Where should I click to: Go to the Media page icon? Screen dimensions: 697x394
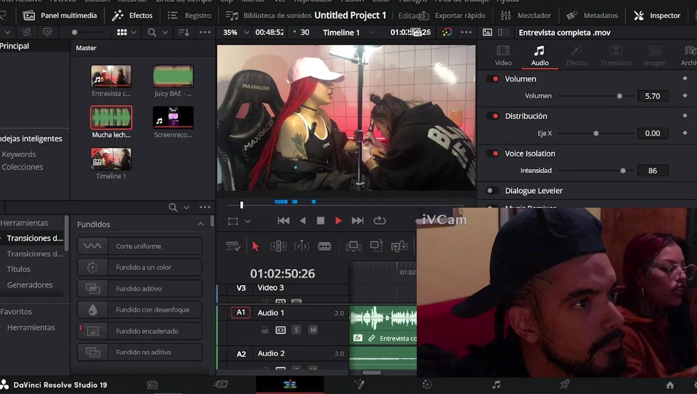pos(152,385)
